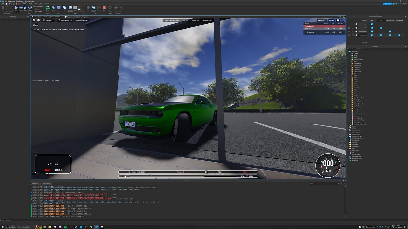Switch to the MODEL ribbon tab
This screenshot has height=229, width=408.
(x=31, y=4)
